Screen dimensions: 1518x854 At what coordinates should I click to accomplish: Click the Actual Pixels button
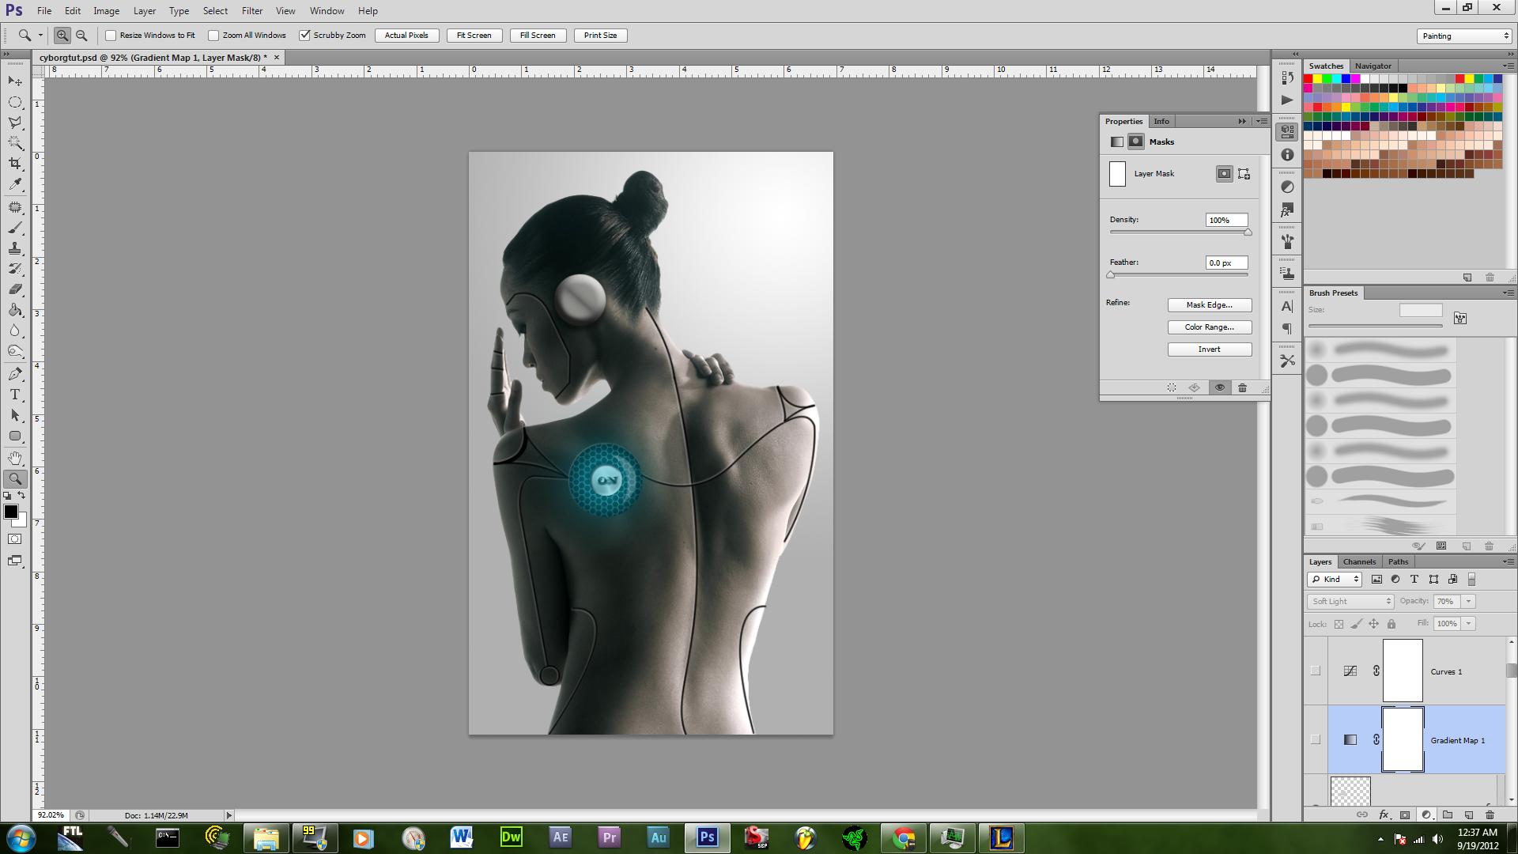pos(406,36)
